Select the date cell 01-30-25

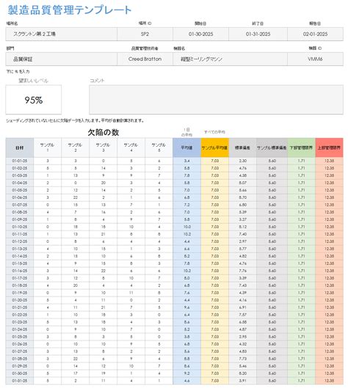point(20,373)
